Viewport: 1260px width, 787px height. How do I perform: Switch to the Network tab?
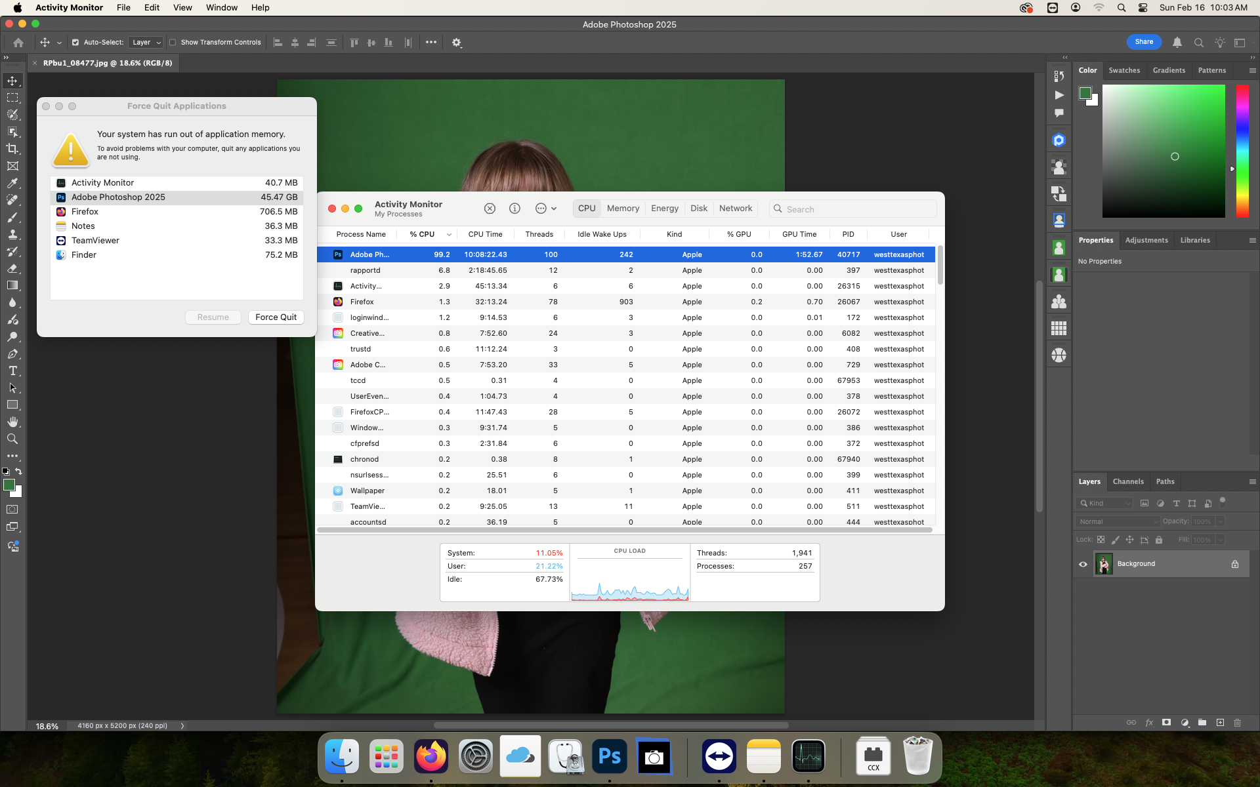[x=736, y=209]
